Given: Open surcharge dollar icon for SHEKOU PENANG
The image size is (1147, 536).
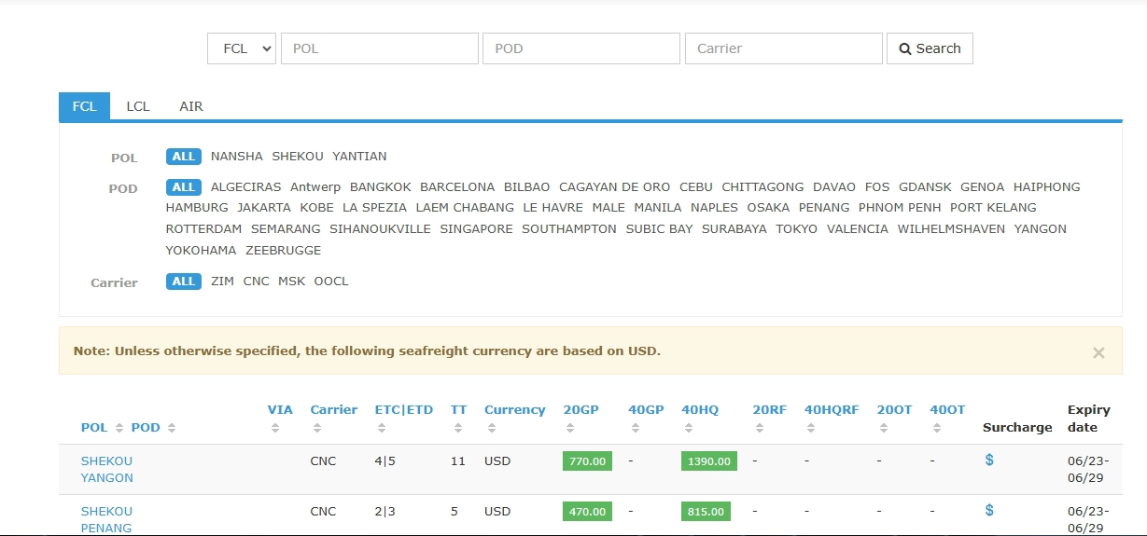Looking at the screenshot, I should click(989, 510).
